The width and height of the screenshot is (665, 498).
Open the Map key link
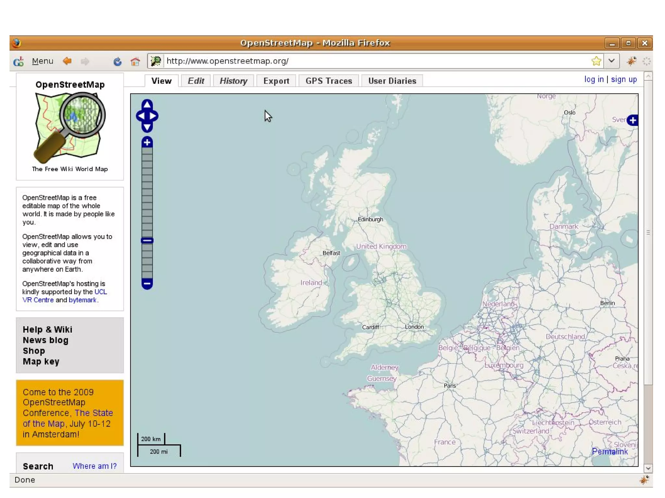[41, 361]
